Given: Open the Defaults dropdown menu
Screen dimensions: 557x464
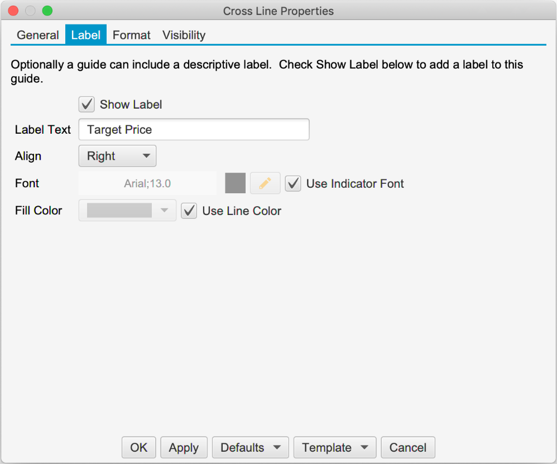Looking at the screenshot, I should [x=250, y=447].
